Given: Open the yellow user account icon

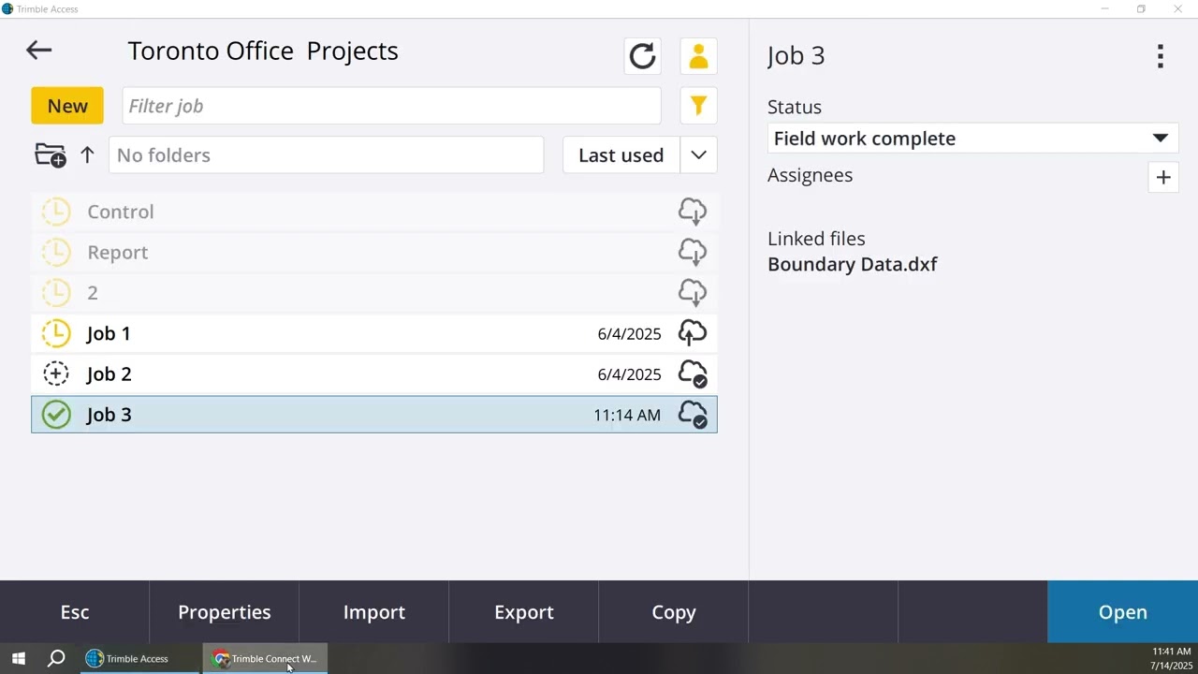Looking at the screenshot, I should tap(698, 56).
